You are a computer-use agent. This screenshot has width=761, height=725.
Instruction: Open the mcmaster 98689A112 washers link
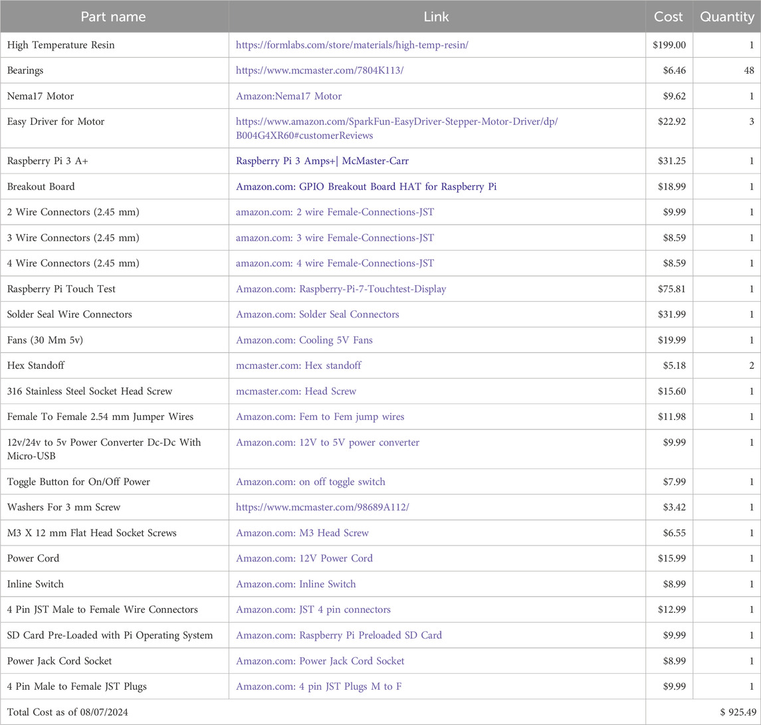322,507
